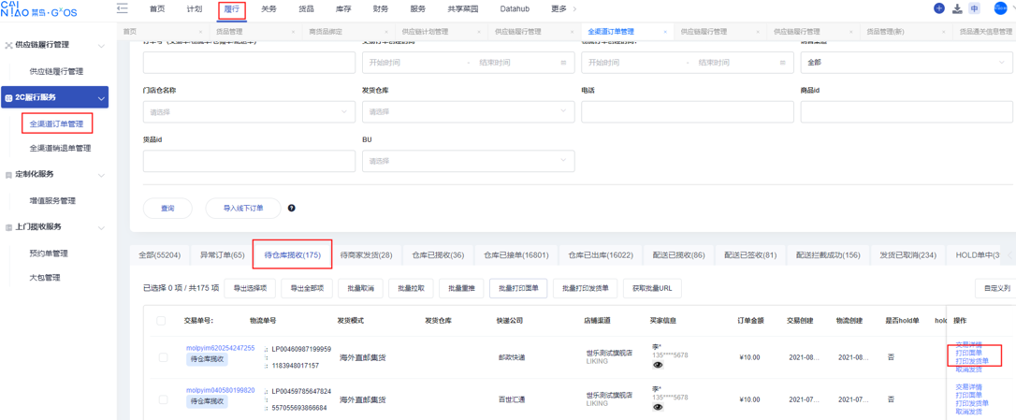
Task: Tick the select-all checkbox in table header
Action: click(161, 320)
